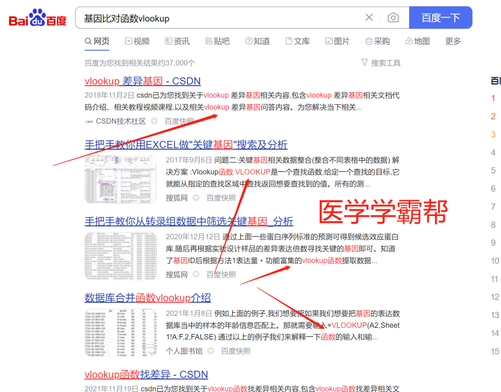Open result 数据库合并函数vlookup介绍
Screen dimensions: 501x392
(148, 298)
